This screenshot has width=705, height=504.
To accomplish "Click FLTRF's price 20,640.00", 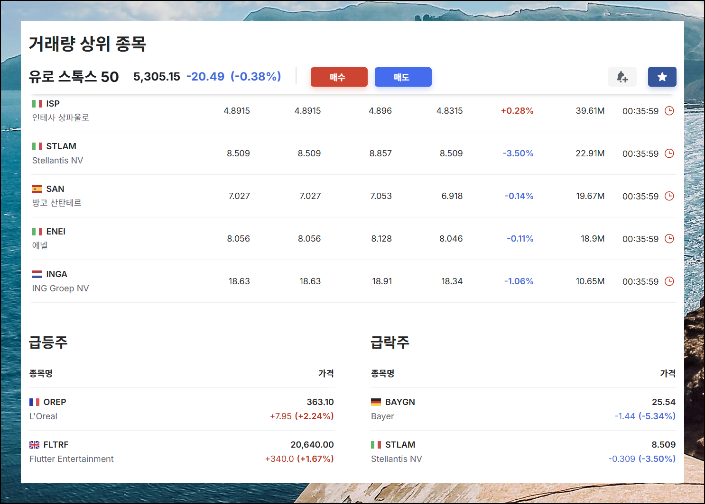I will point(312,445).
